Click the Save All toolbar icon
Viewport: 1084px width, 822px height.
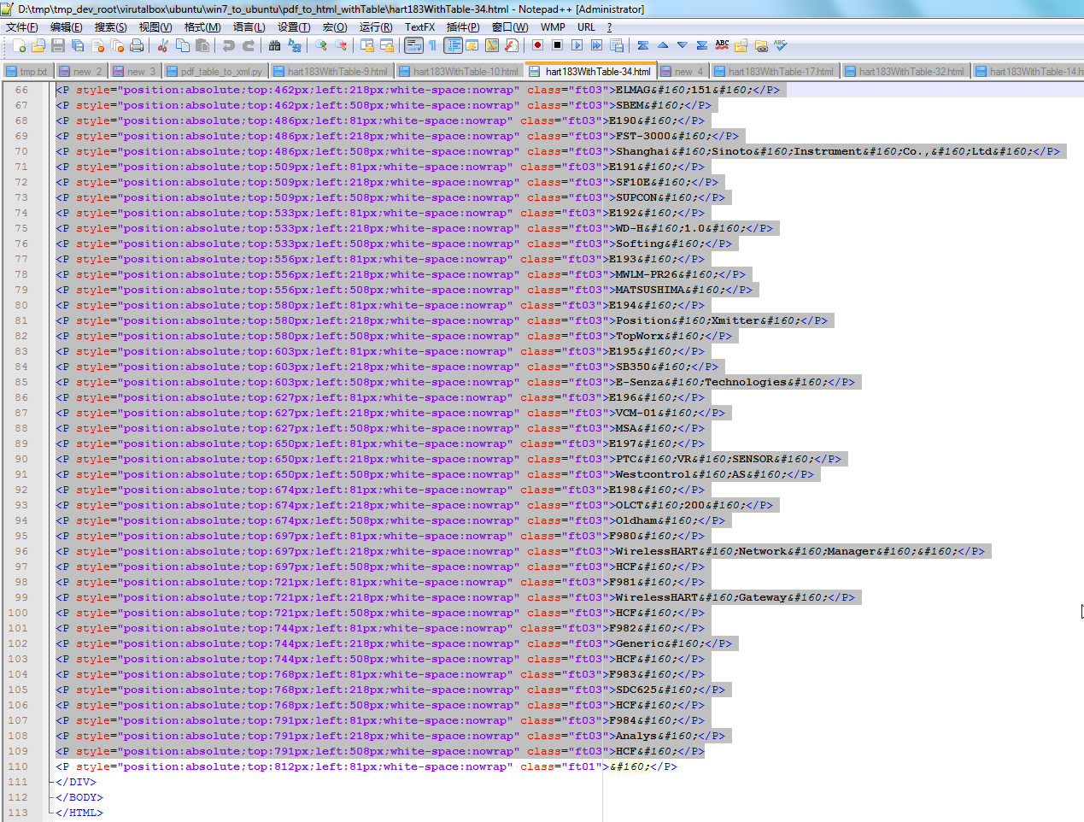(78, 45)
